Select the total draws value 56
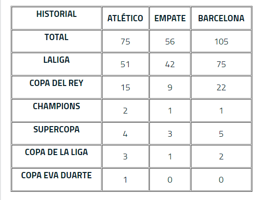This screenshot has width=262, height=200. [x=170, y=42]
